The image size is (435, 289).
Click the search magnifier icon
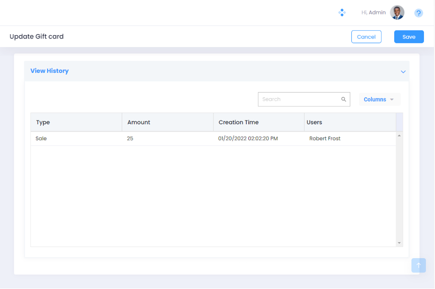click(344, 99)
